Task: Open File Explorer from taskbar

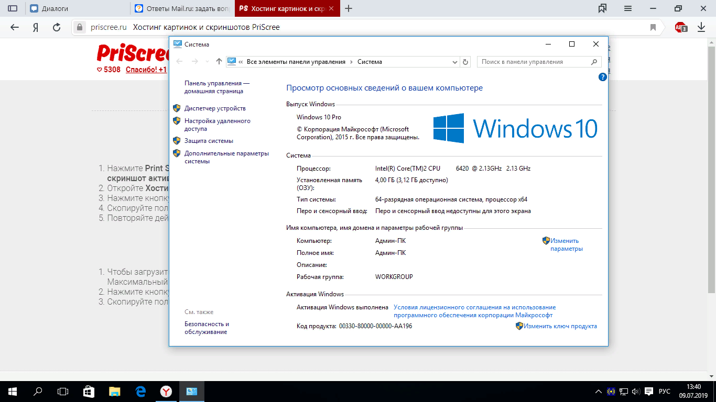Action: coord(114,391)
